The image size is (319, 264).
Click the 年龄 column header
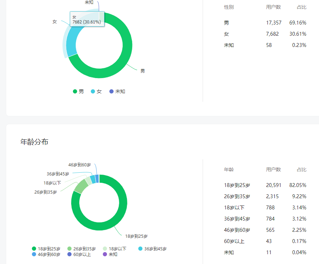tap(229, 169)
